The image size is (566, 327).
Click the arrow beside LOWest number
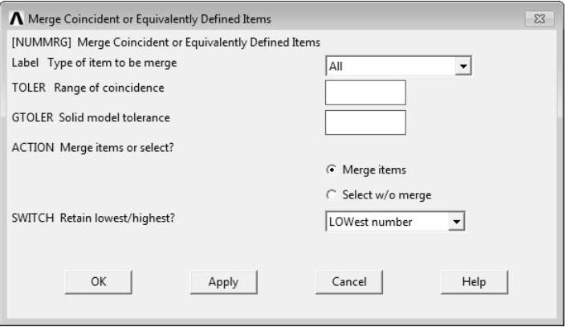coord(458,222)
